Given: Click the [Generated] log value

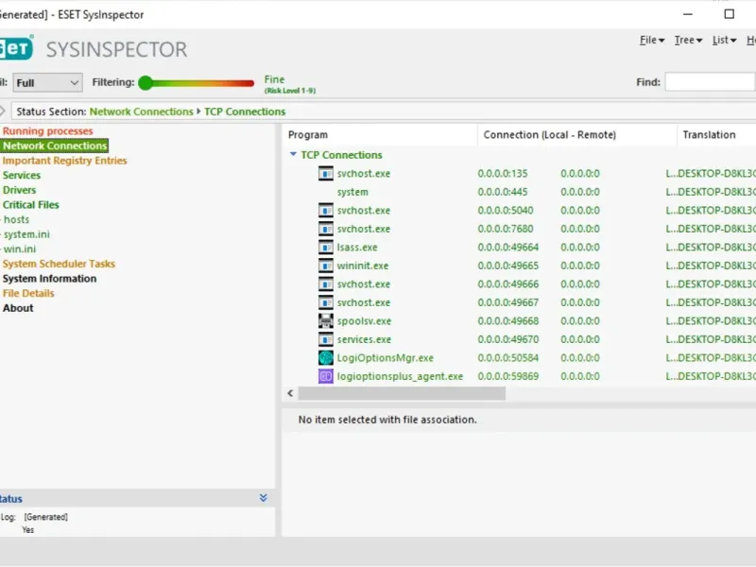Looking at the screenshot, I should point(45,517).
